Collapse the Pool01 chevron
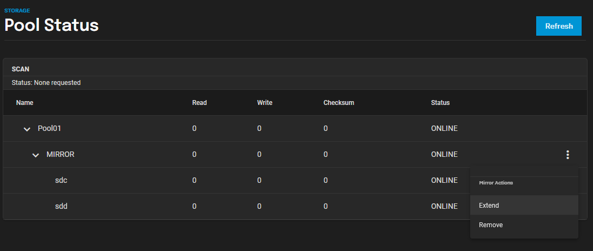This screenshot has width=593, height=251. (x=27, y=129)
